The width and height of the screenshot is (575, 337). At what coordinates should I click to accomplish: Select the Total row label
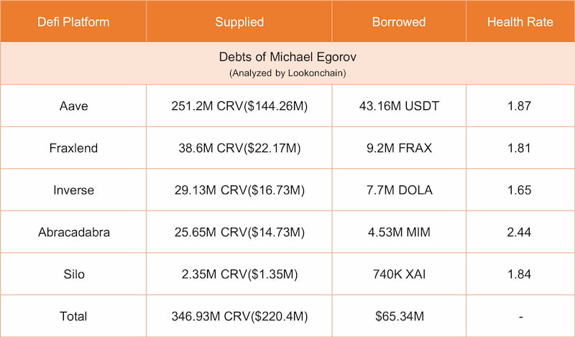[x=73, y=316]
